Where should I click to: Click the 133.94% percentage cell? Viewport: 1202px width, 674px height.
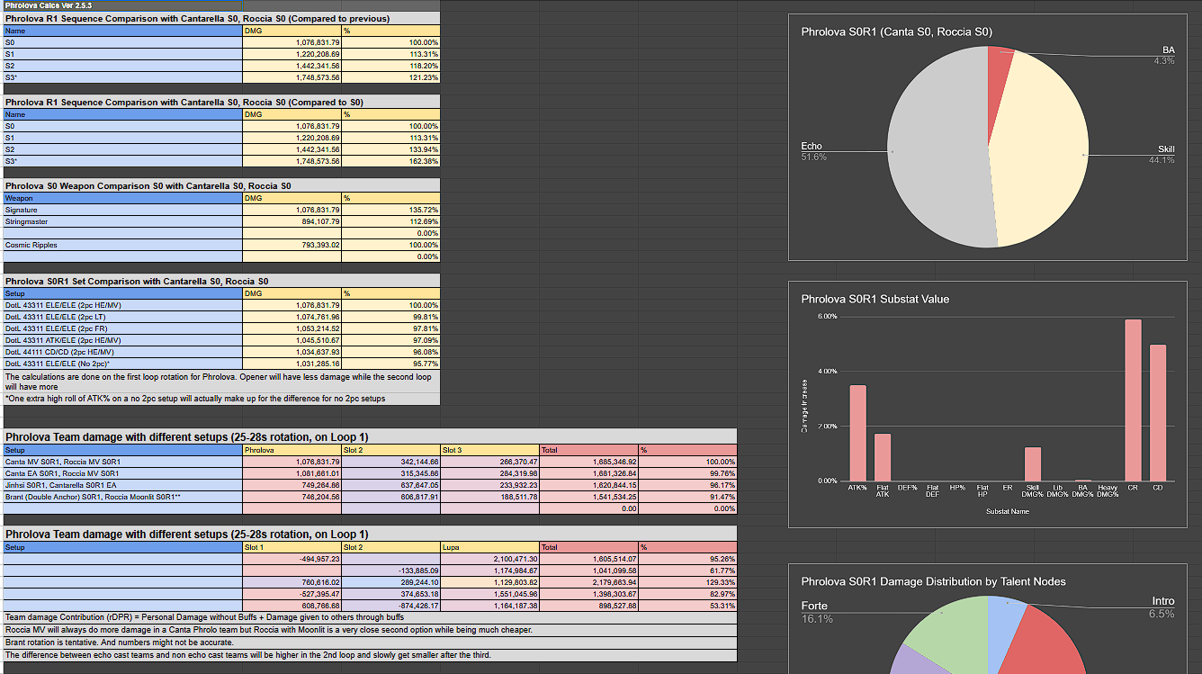390,149
